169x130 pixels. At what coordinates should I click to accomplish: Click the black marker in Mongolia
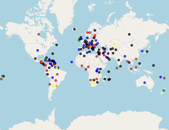click(x=132, y=45)
